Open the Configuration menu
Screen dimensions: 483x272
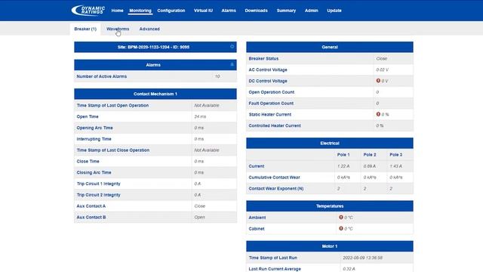[x=171, y=11]
